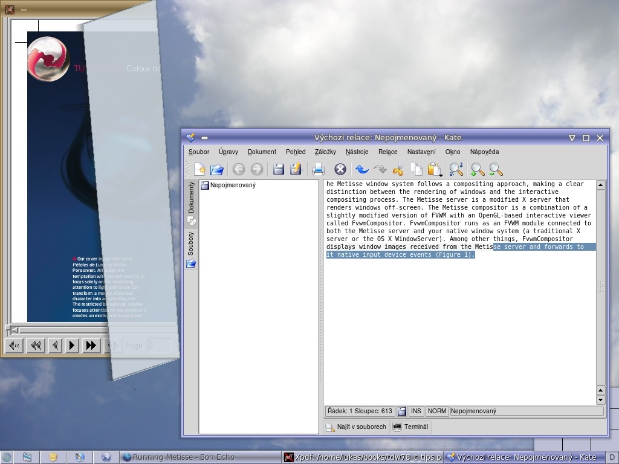Print the document using the printer icon
This screenshot has width=619, height=464.
(318, 169)
